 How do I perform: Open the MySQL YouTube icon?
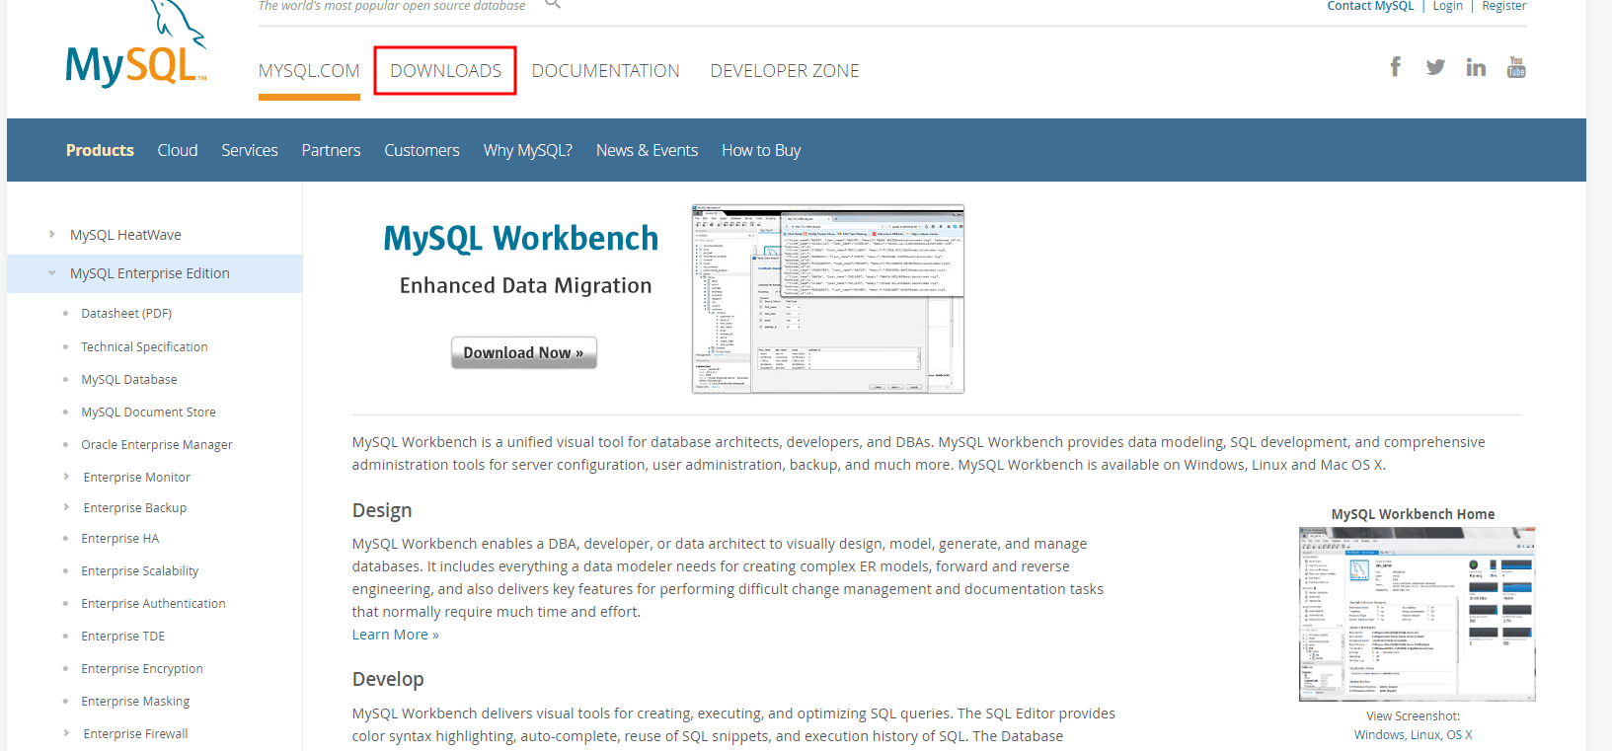point(1516,67)
